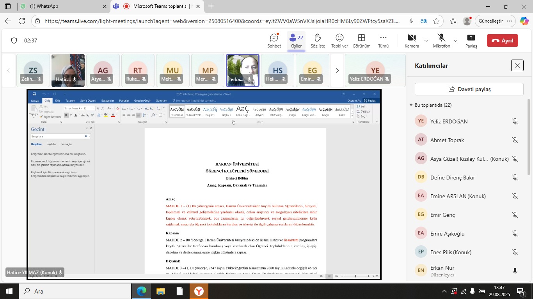Click the Daveti paylaş button
The image size is (533, 299).
tap(469, 89)
